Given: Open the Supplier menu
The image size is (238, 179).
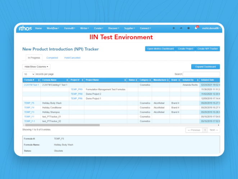Looking at the screenshot, I should point(129,28).
